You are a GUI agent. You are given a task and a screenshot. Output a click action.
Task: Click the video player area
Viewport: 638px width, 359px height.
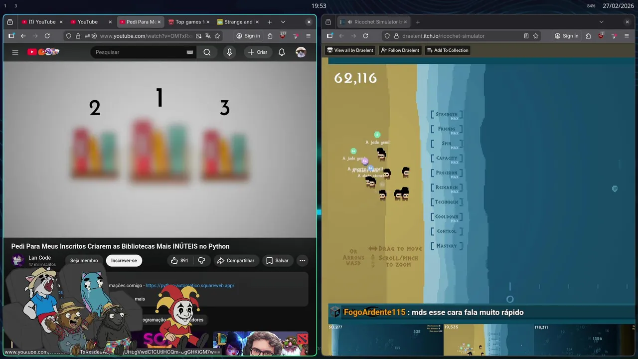[x=159, y=150]
